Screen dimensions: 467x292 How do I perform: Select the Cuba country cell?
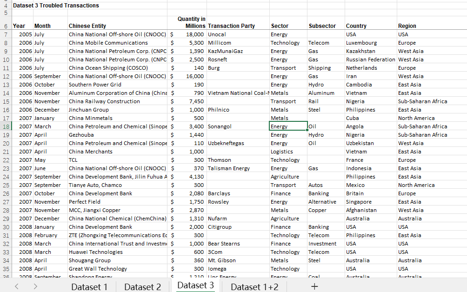371,118
